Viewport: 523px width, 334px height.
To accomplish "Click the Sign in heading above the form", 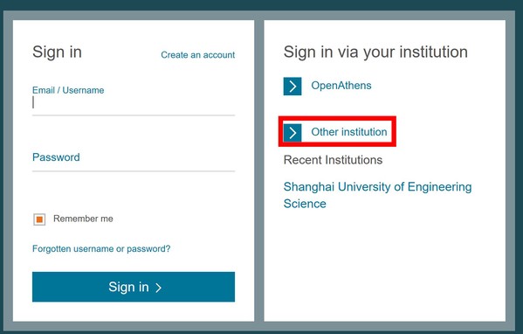I will [57, 52].
